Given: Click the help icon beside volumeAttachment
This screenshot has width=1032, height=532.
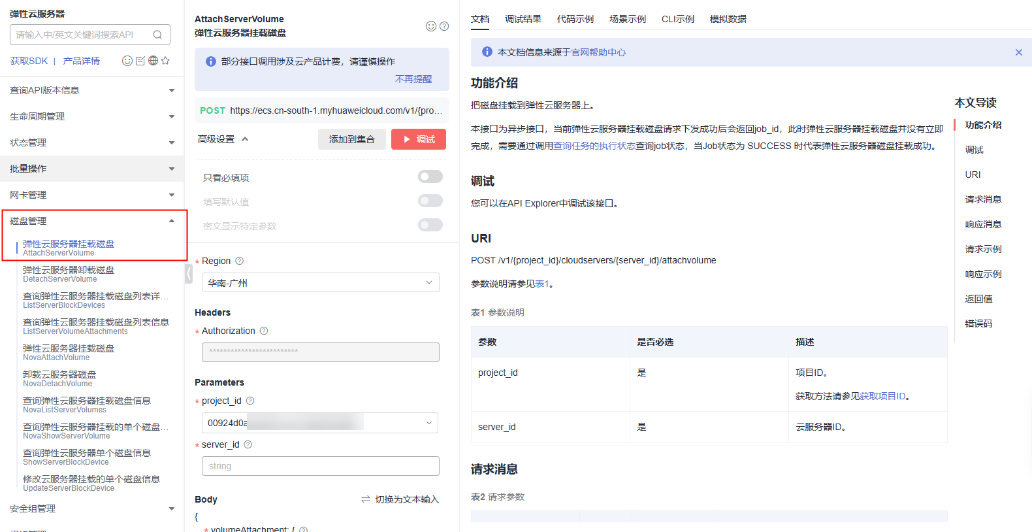Looking at the screenshot, I should [x=303, y=529].
